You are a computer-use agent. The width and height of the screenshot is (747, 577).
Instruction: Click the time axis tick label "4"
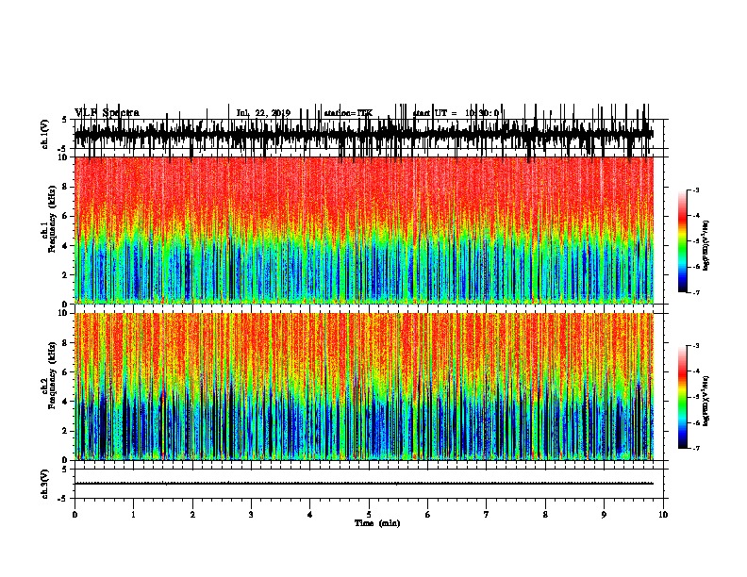pos(310,515)
